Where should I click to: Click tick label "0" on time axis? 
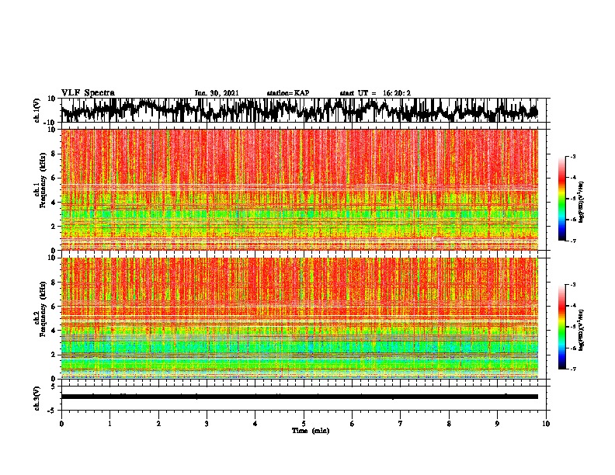click(61, 424)
